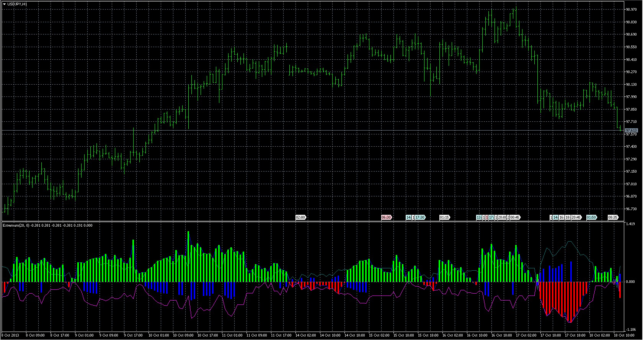Viewport: 643px width, 340px height.
Task: Click the USDJPY,H1 chart title
Action: tap(17, 4)
